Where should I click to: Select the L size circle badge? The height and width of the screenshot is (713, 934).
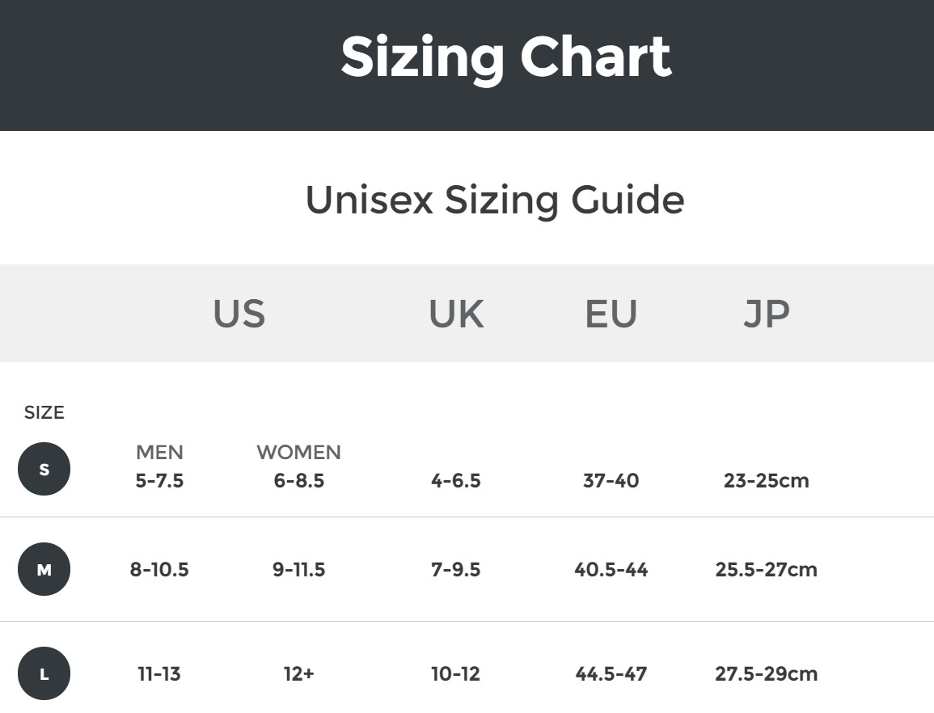(x=44, y=673)
